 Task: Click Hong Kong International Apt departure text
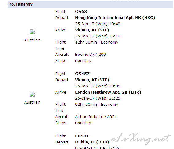tap(115, 18)
